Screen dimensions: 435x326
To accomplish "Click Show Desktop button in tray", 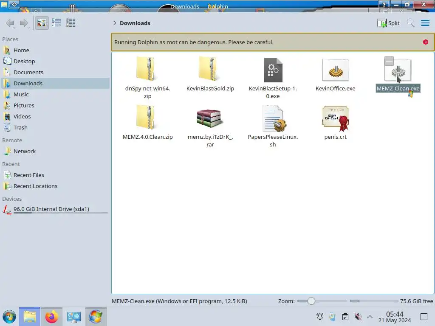I will coord(424,317).
